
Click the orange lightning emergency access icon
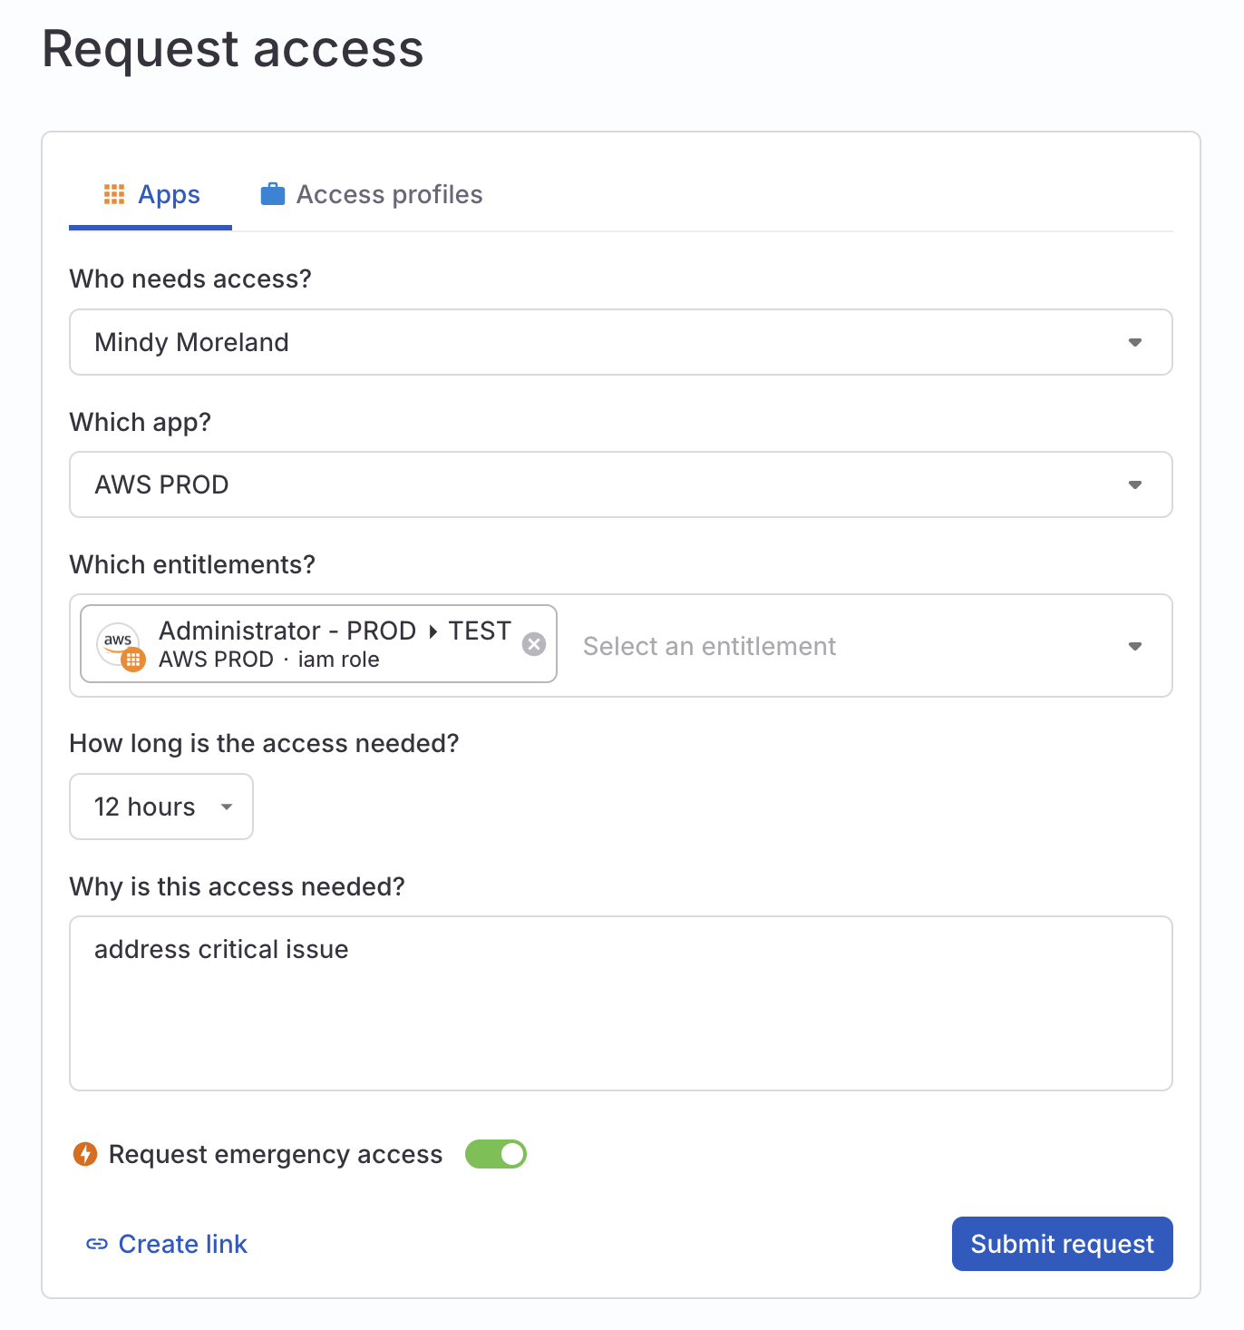point(84,1153)
